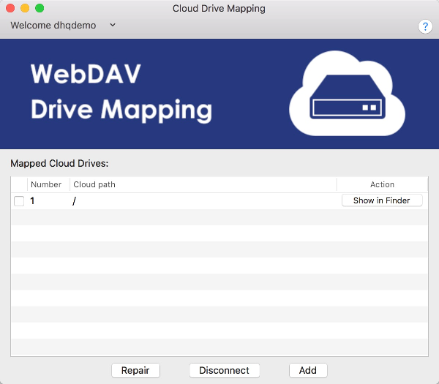439x384 pixels.
Task: Click the Repair button
Action: click(x=135, y=370)
